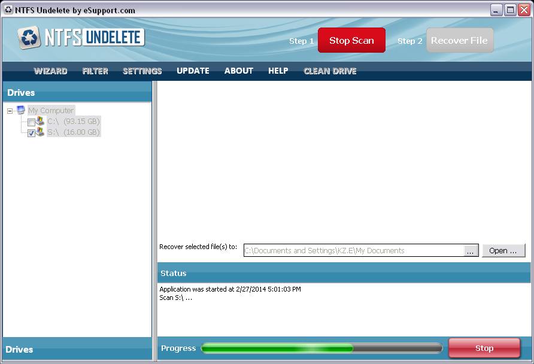Click the S:\ drive icon

point(40,132)
